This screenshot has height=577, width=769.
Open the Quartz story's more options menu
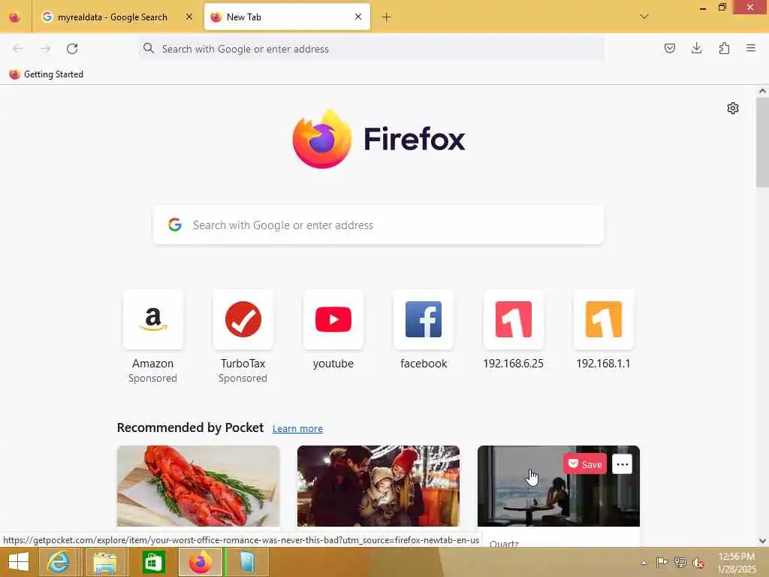(x=622, y=464)
